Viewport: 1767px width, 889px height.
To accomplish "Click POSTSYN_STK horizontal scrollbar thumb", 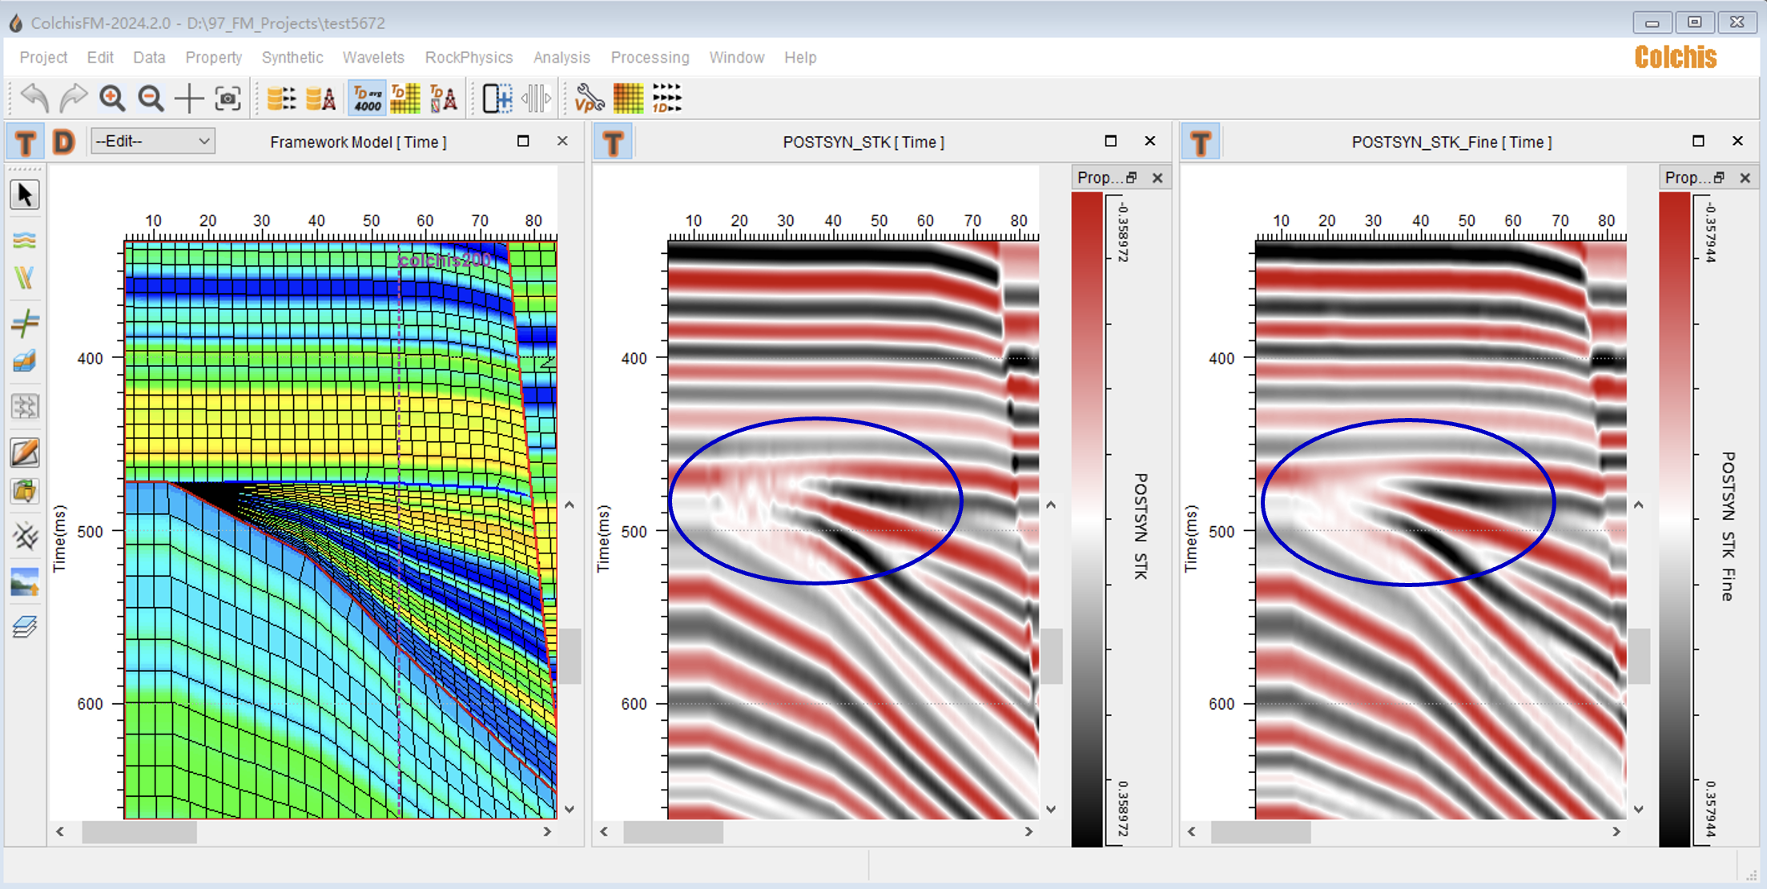I will click(674, 832).
